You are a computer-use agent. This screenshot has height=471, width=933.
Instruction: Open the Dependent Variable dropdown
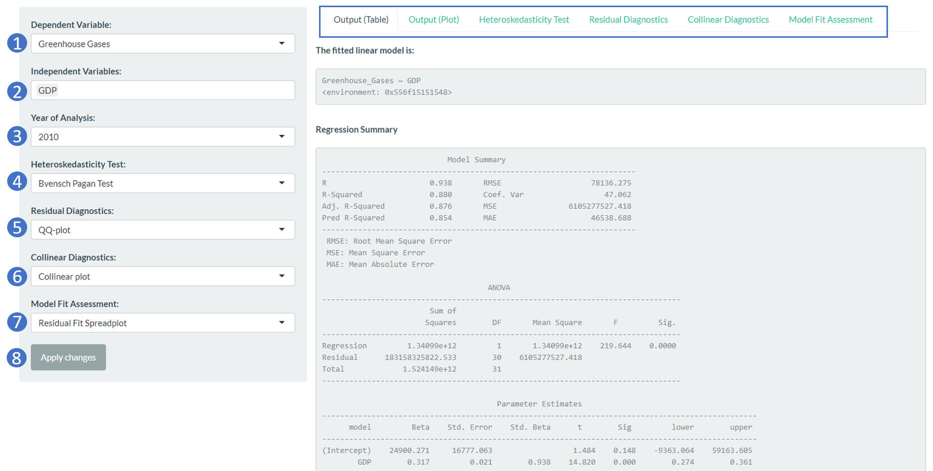163,44
